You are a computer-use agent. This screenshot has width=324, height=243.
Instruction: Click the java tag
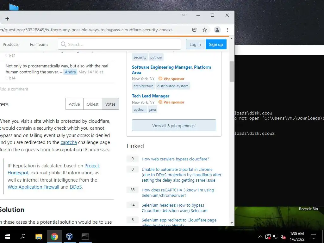coord(153,109)
